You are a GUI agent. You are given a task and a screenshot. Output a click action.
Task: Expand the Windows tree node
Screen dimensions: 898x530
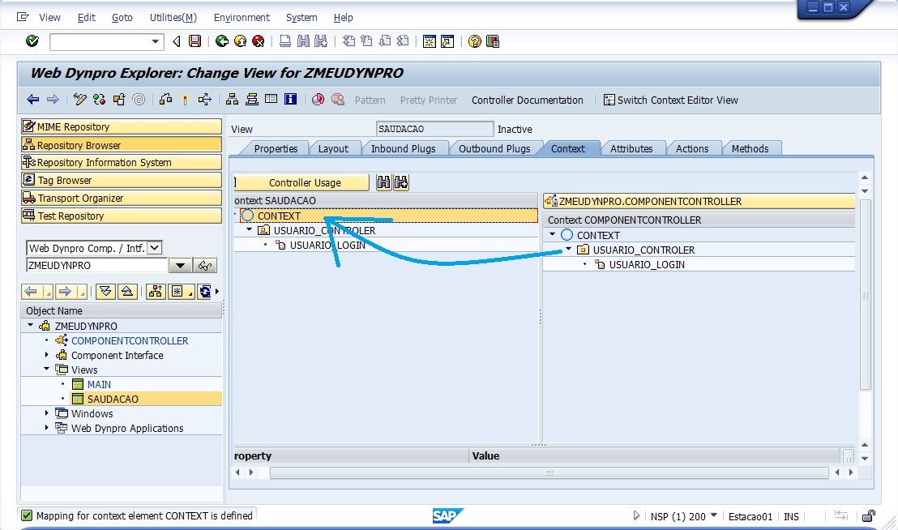tap(47, 413)
